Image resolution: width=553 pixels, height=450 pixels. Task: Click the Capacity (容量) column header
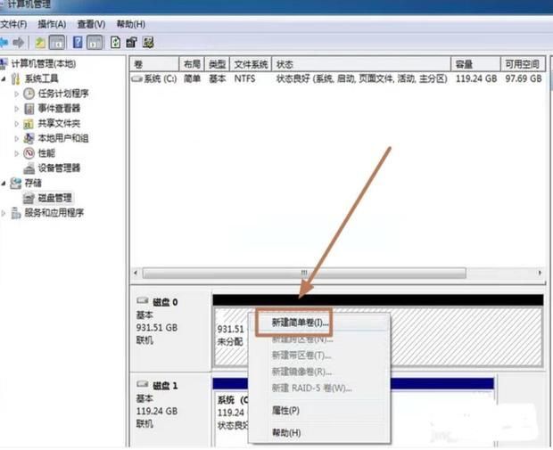[x=465, y=64]
